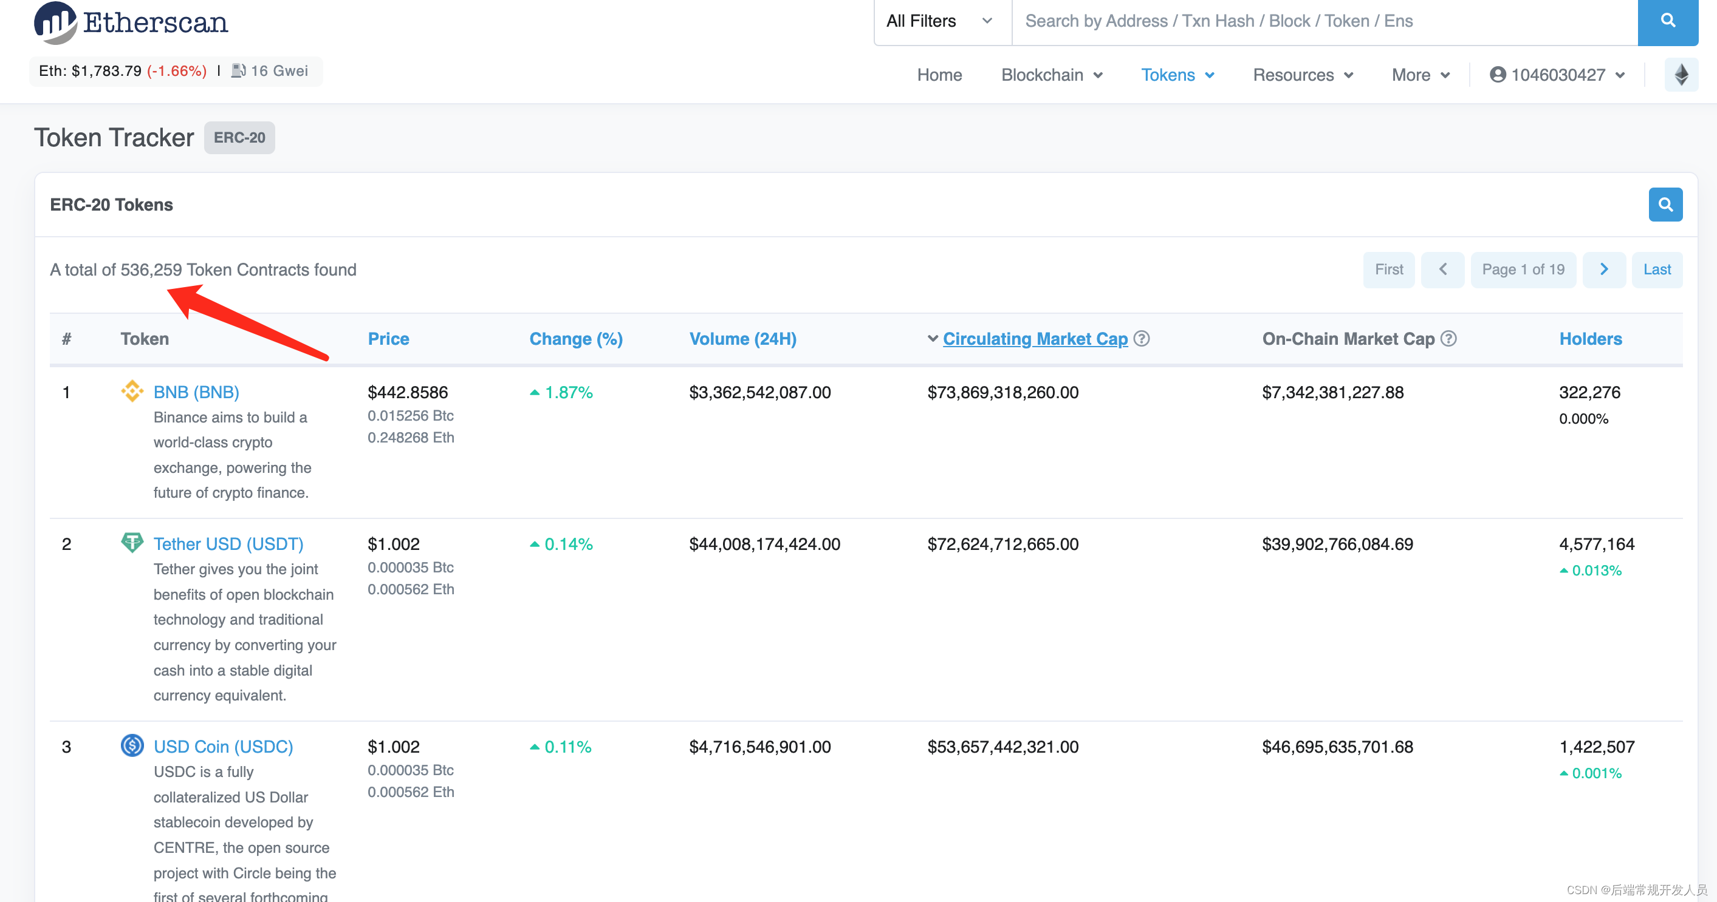1717x902 pixels.
Task: Go to the Home page
Action: [x=939, y=75]
